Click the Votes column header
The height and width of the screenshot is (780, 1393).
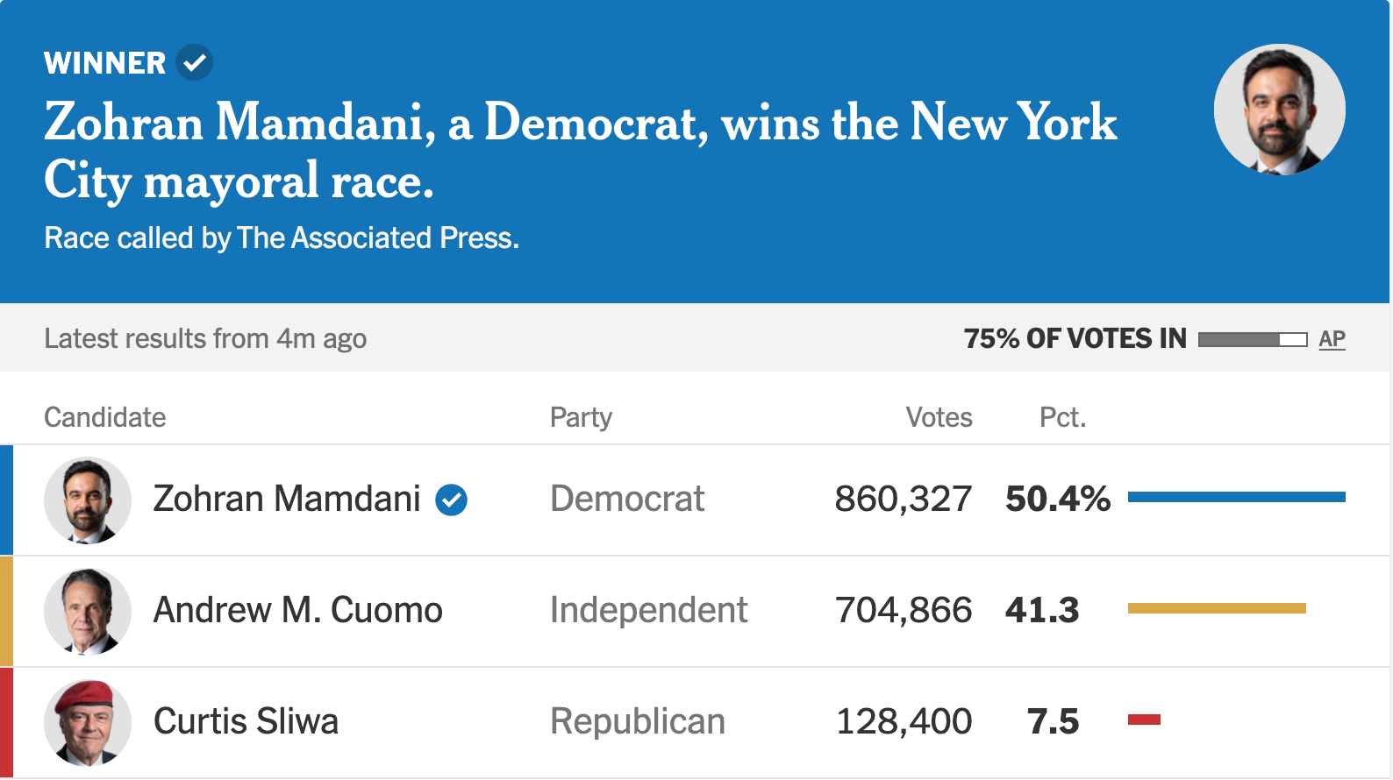[x=939, y=417]
